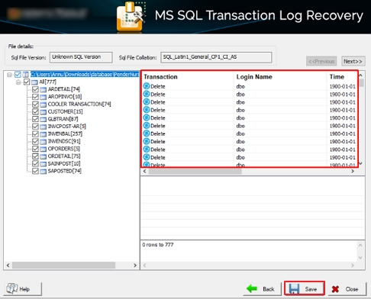This screenshot has height=299, width=371.
Task: Click the AROPINVO table icon
Action: tap(44, 97)
